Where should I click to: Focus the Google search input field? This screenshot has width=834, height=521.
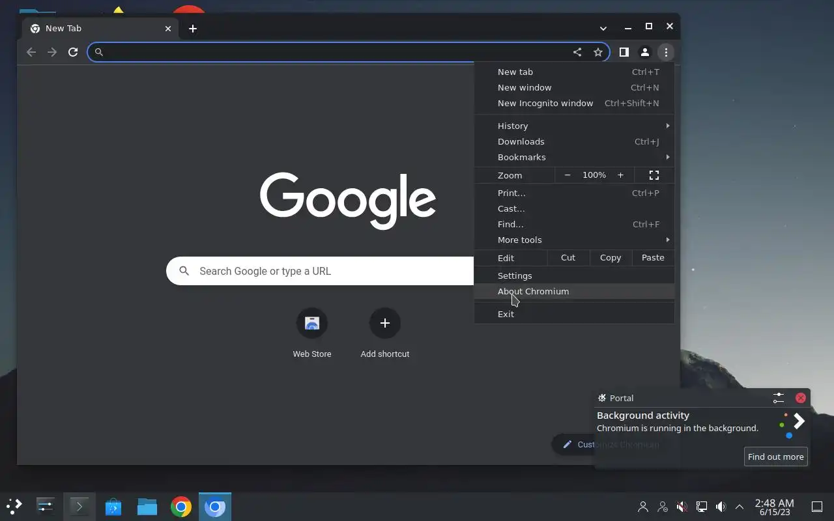[321, 271]
